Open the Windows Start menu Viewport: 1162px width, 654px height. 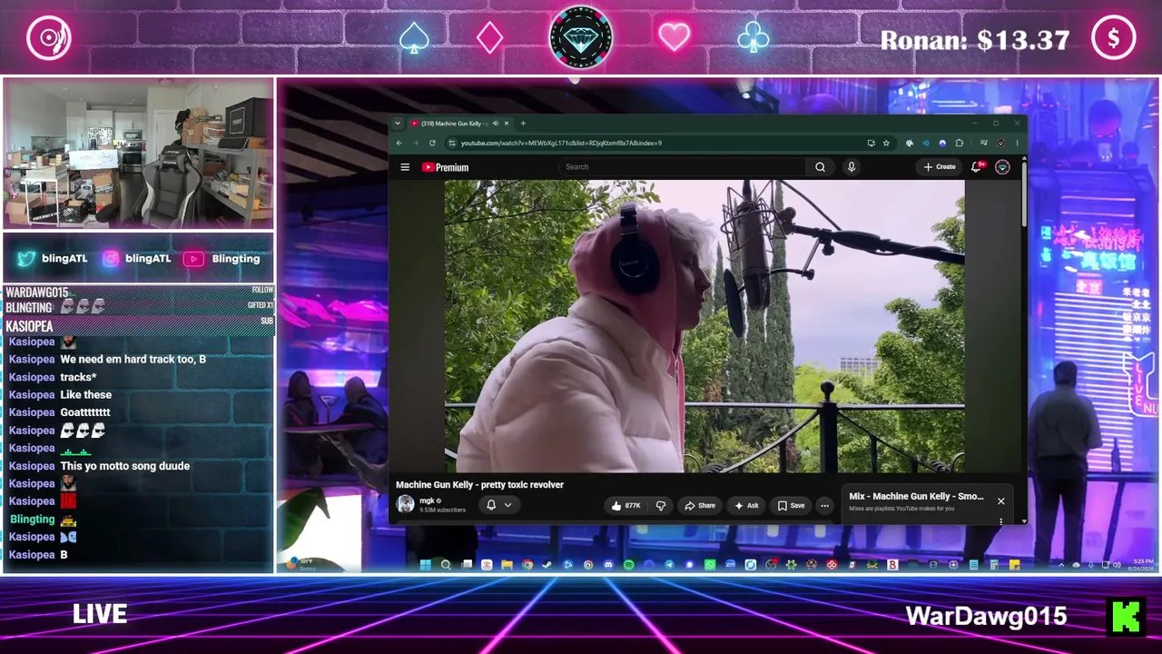(425, 565)
